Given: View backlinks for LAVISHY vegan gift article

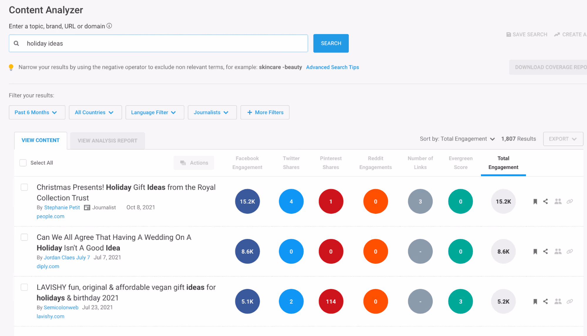Looking at the screenshot, I should coord(570,301).
